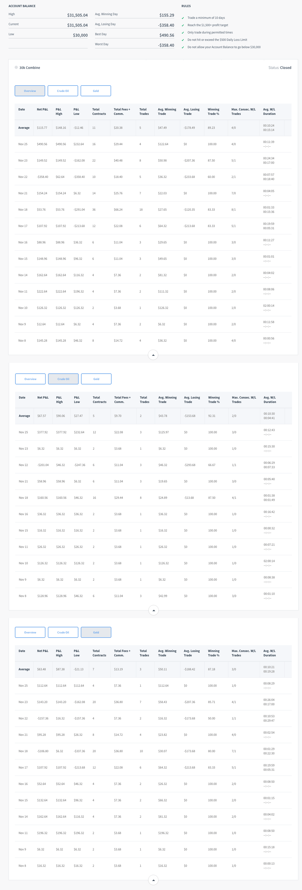Select the Overview tab in the panel showing Gold
This screenshot has width=302, height=890.
(30, 632)
